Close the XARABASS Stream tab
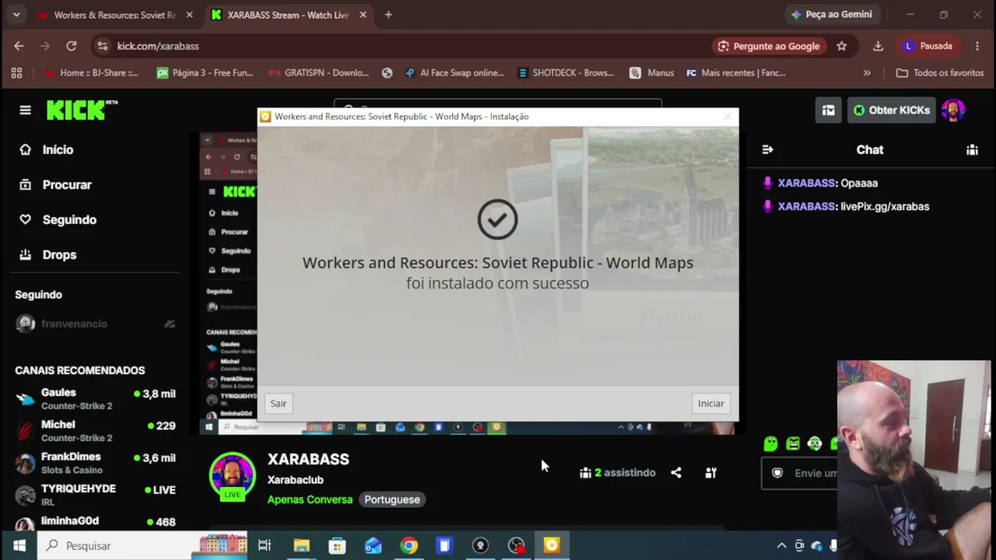The width and height of the screenshot is (996, 560). (x=363, y=15)
